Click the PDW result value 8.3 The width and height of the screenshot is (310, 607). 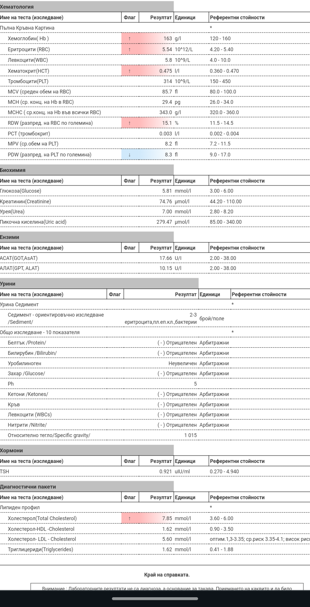168,155
